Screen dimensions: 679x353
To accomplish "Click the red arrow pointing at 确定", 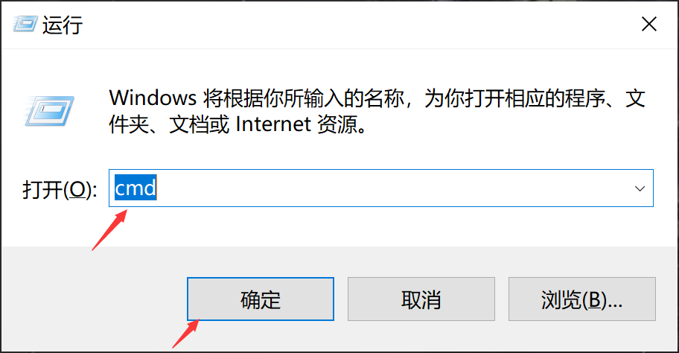I will click(x=186, y=334).
